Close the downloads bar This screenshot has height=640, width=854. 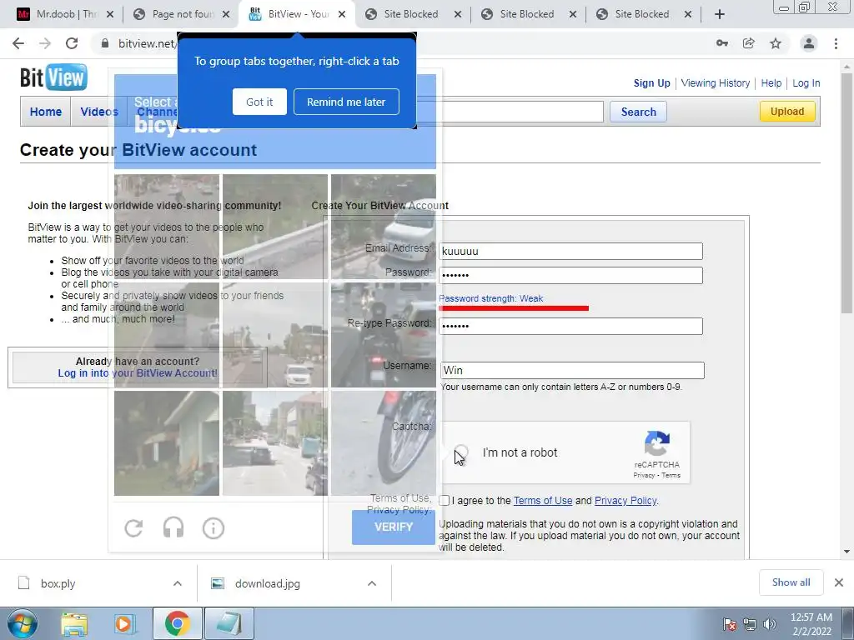(x=839, y=582)
